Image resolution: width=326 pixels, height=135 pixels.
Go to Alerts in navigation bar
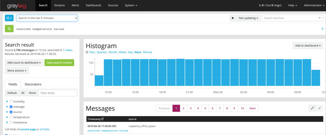click(75, 6)
